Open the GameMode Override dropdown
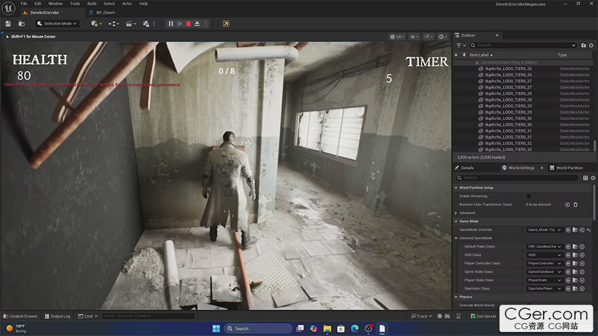This screenshot has width=598, height=336. point(544,229)
